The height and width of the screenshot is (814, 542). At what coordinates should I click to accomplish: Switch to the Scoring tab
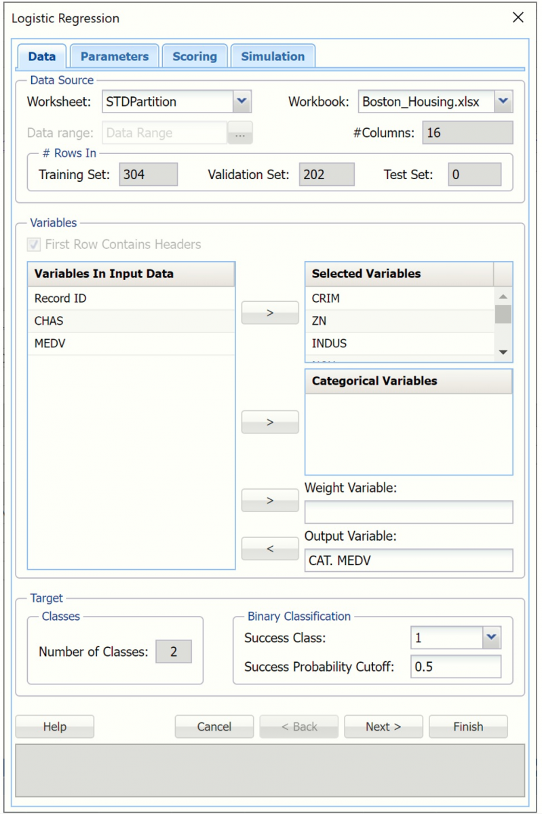click(x=195, y=56)
